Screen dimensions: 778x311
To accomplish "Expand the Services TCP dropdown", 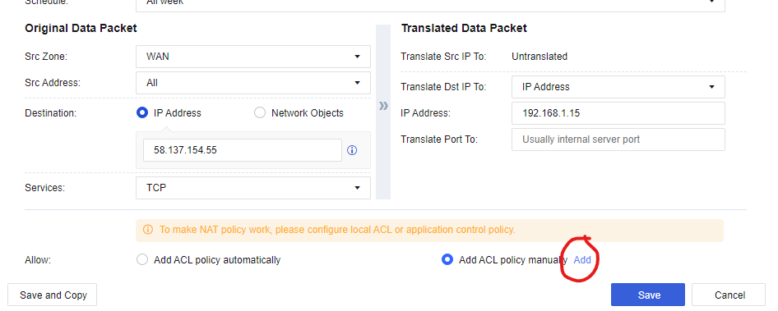I will tap(253, 188).
